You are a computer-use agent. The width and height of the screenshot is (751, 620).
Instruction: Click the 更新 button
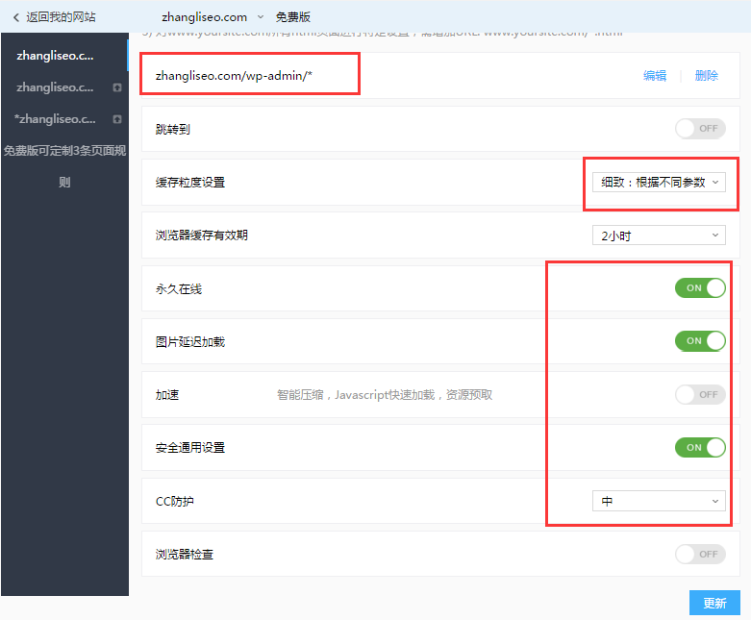coord(714,603)
